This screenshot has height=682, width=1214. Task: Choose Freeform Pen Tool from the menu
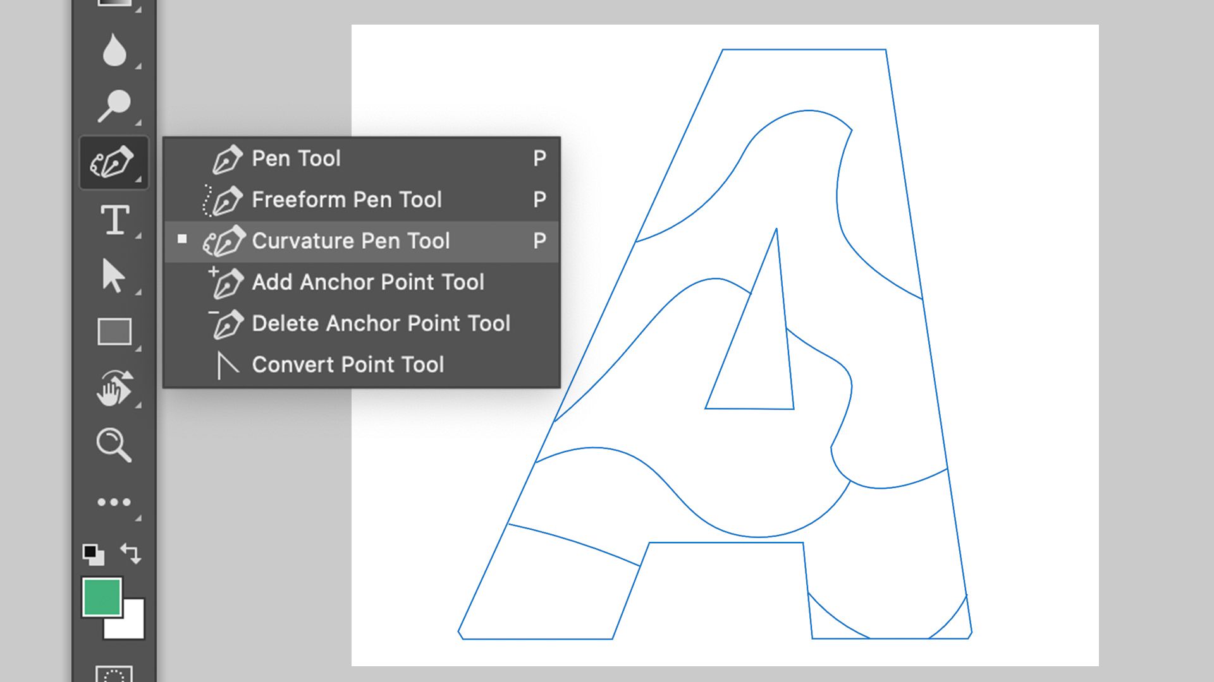coord(346,200)
